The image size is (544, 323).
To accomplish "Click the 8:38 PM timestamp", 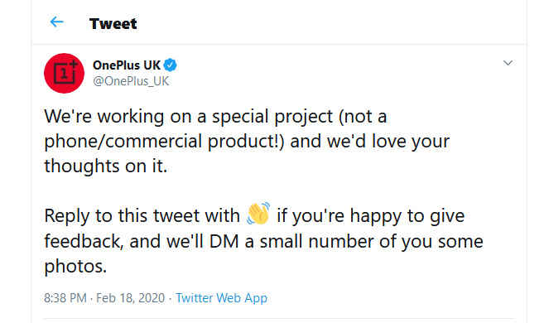I will [x=65, y=298].
